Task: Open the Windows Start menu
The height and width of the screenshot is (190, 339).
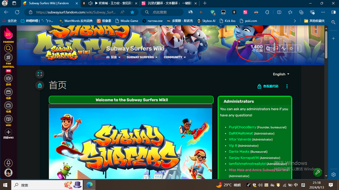Action: [5, 185]
